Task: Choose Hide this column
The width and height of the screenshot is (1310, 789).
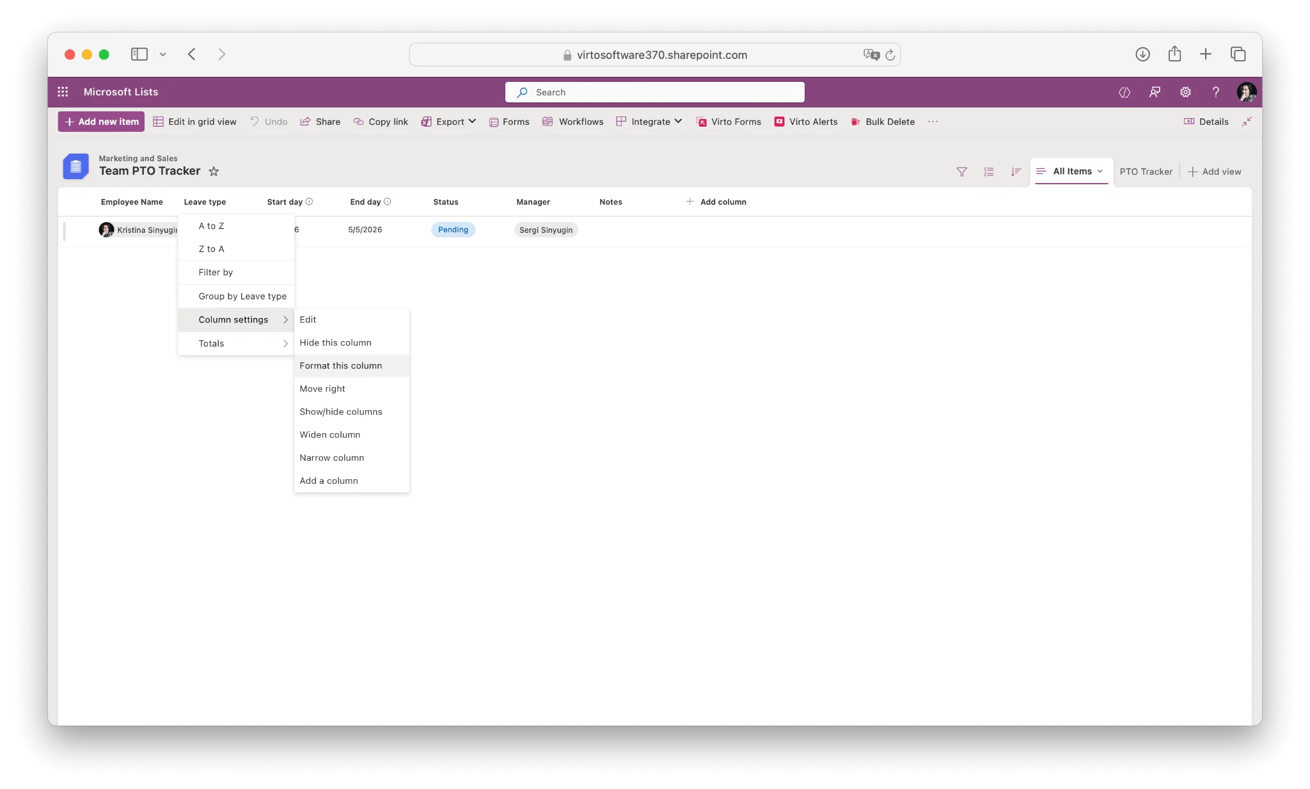Action: 351,343
